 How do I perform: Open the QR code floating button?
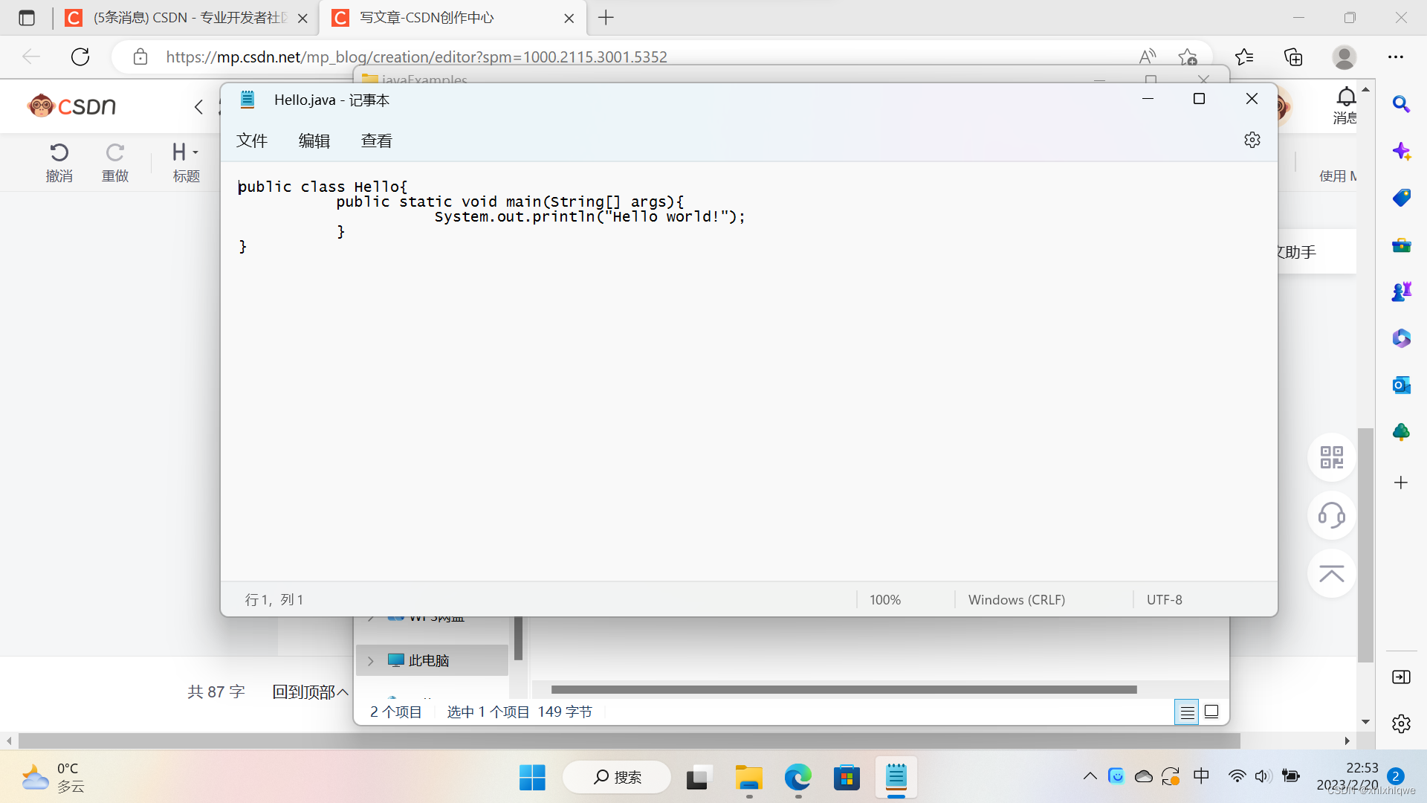1331,457
